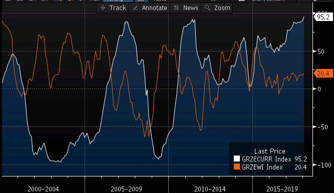Click the 50 label on the Y axis
334x193 pixels.
coord(321,51)
